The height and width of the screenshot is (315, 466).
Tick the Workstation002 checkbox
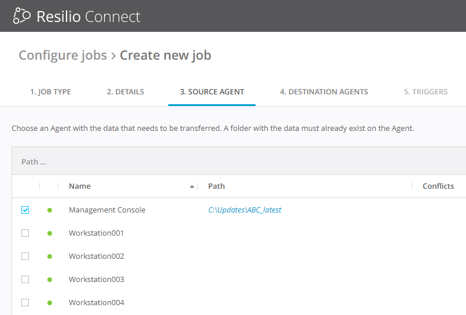coord(25,257)
